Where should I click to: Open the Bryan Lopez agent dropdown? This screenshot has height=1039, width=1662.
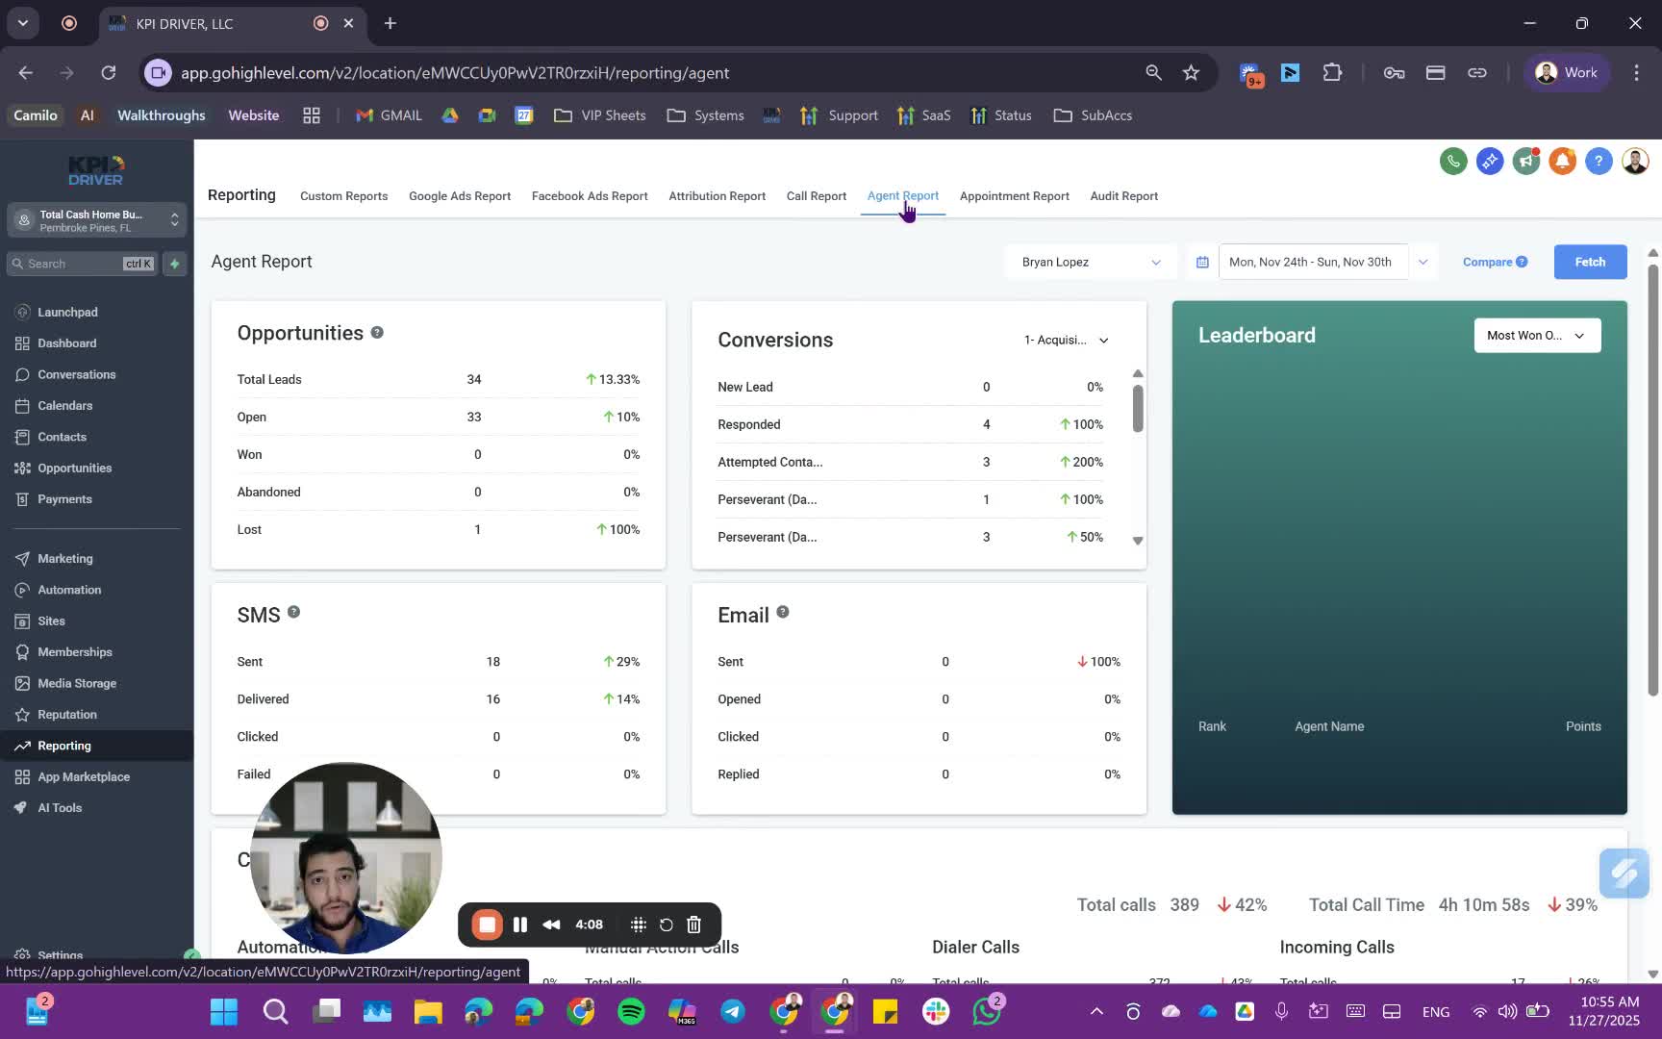point(1091,262)
